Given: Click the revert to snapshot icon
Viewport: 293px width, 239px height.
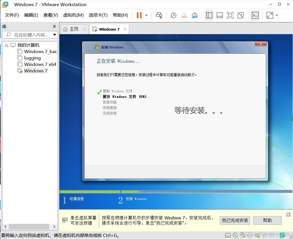Looking at the screenshot, I should point(184,15).
